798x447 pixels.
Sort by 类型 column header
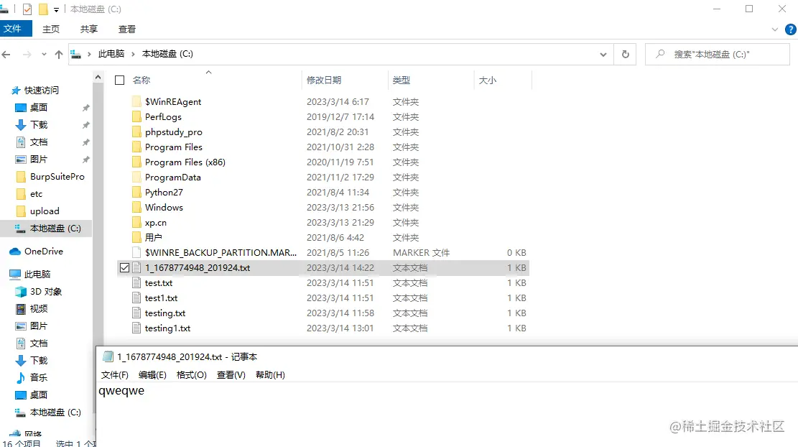click(401, 80)
